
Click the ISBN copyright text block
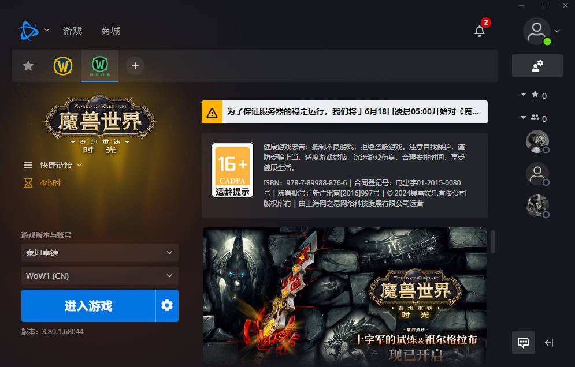(x=365, y=193)
